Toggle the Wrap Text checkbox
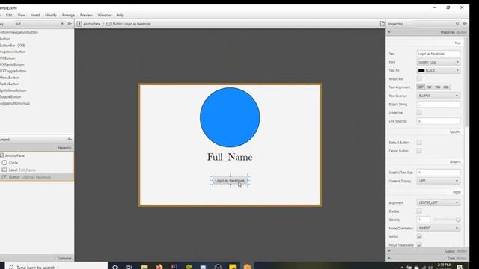This screenshot has height=269, width=479. pos(419,79)
